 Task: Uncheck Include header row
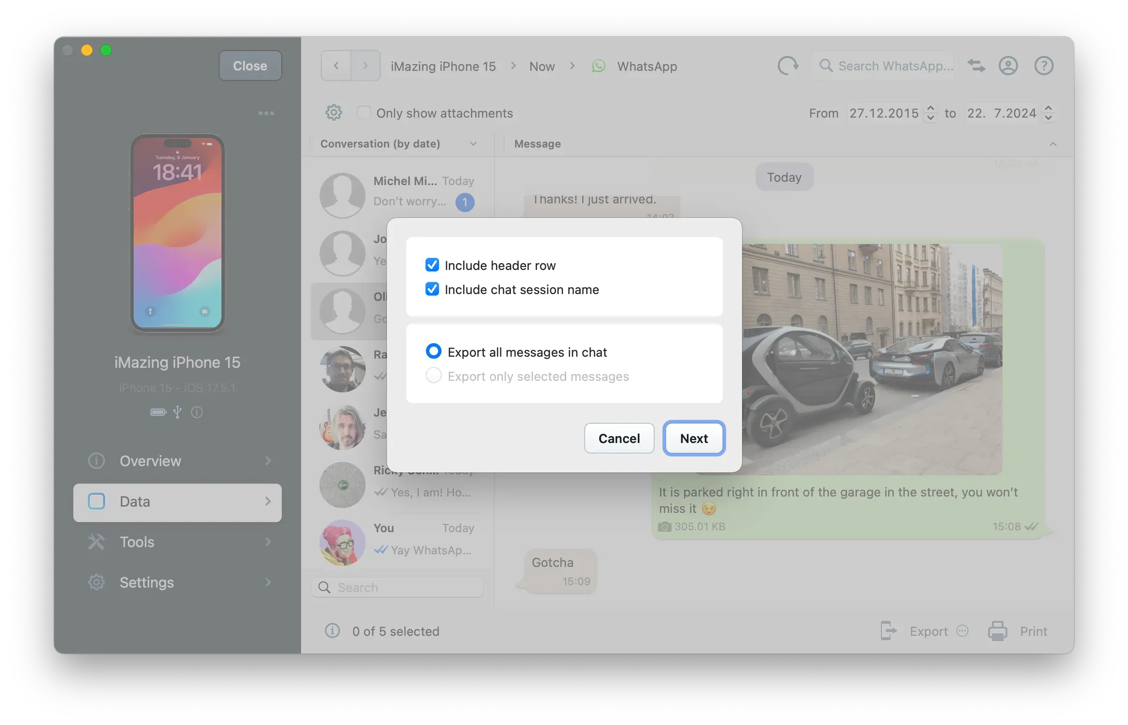click(432, 265)
